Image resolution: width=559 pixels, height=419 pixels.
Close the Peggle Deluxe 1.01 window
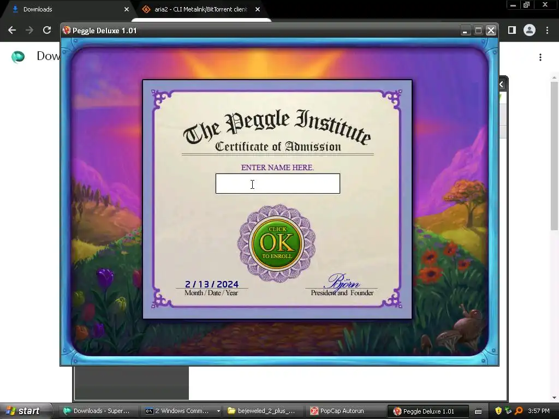click(x=491, y=31)
